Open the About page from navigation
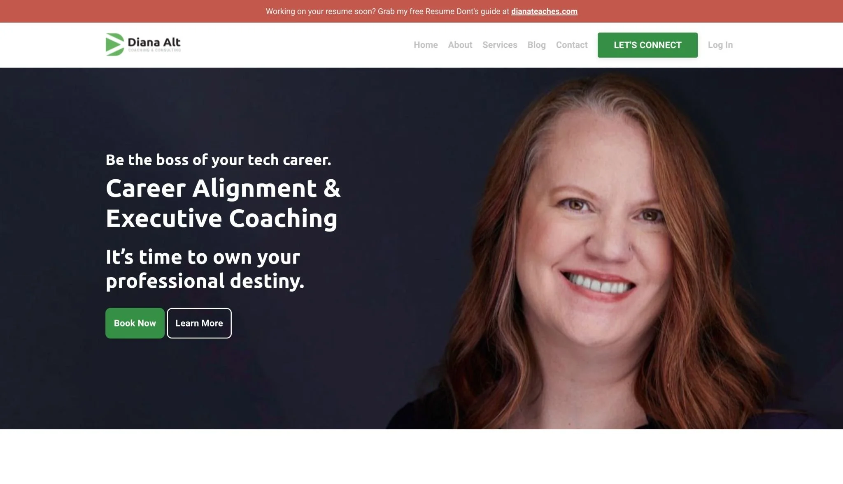This screenshot has width=843, height=484. [x=460, y=45]
